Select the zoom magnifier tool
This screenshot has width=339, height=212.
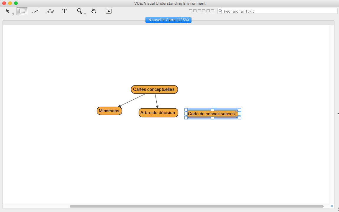[x=79, y=11]
